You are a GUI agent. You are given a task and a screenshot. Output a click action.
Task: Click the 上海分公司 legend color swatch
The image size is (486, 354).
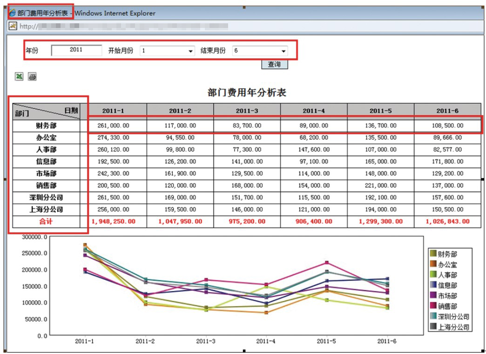coord(433,327)
